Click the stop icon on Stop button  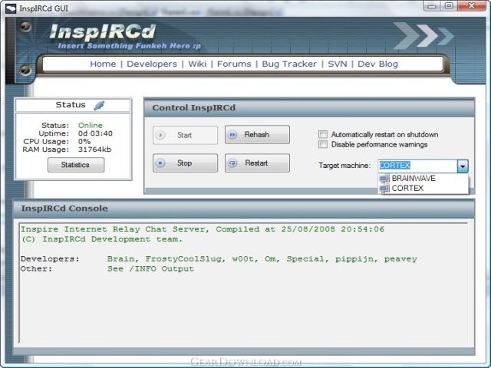(160, 163)
